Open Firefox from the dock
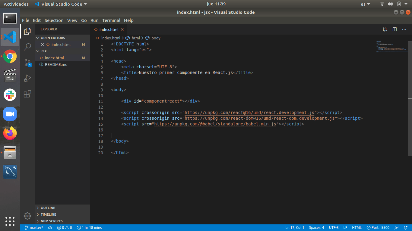 coord(10,133)
